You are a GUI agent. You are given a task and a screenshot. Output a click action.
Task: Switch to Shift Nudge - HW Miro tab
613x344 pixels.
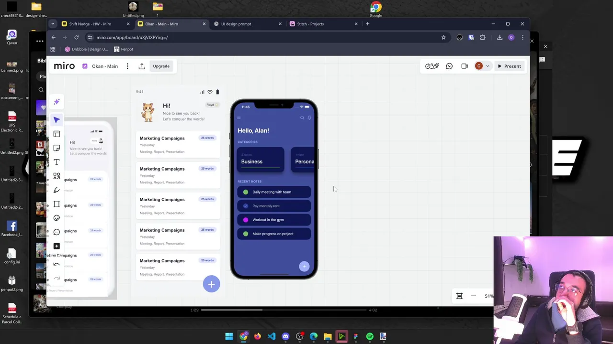pyautogui.click(x=95, y=24)
